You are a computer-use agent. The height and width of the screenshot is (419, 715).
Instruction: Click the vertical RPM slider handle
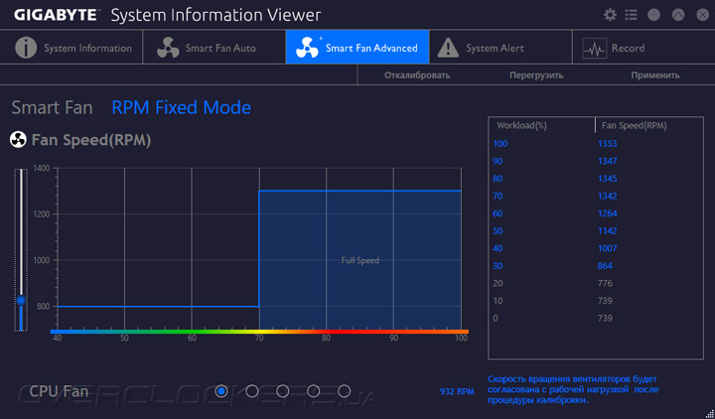pos(21,301)
